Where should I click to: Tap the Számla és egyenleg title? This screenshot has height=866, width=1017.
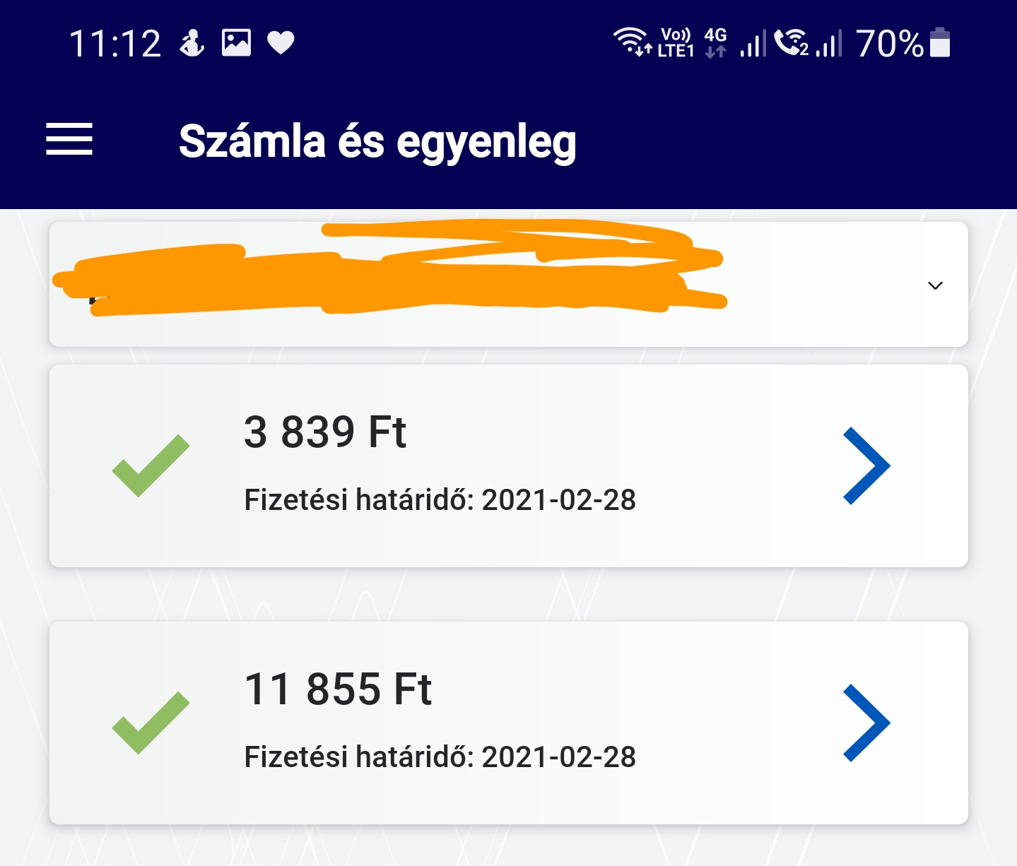tap(377, 141)
